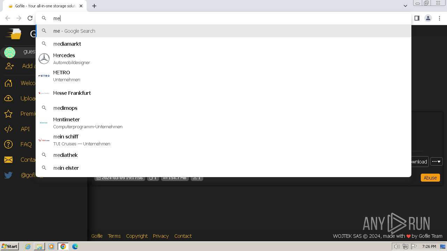Choose the mediamarkt suggestion
This screenshot has width=447, height=251.
tap(223, 44)
